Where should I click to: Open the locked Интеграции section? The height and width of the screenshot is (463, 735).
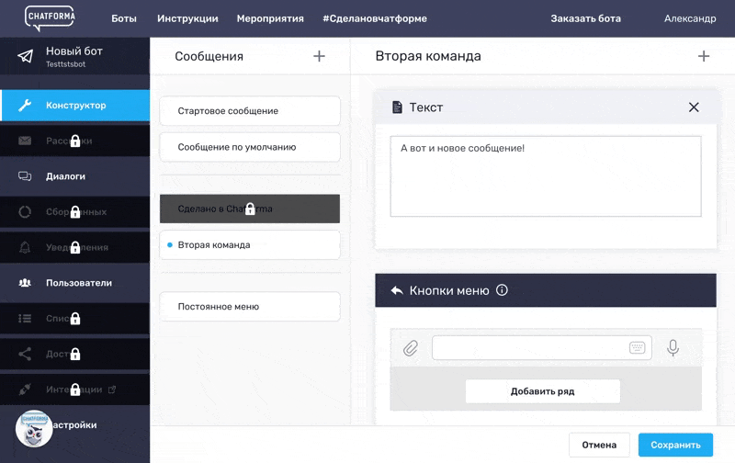(75, 390)
